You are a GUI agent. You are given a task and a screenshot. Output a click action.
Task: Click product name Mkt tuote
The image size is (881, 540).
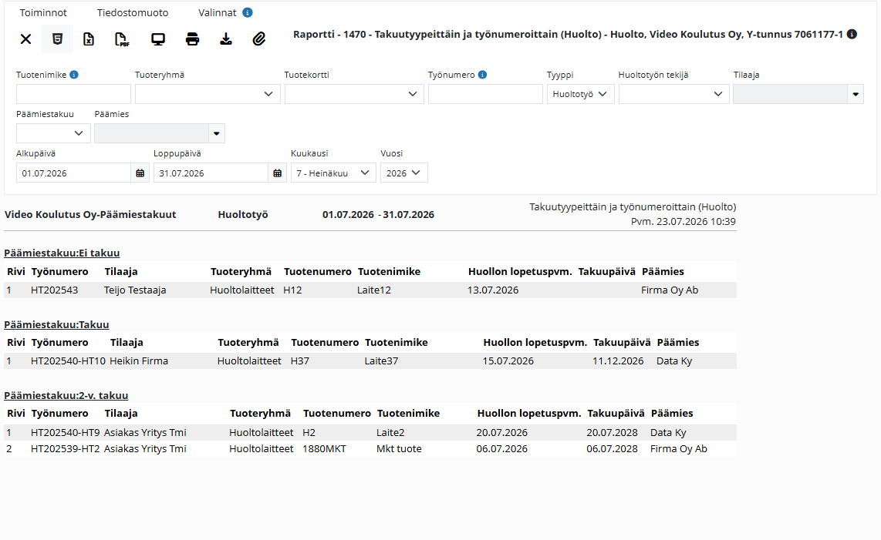(x=399, y=449)
